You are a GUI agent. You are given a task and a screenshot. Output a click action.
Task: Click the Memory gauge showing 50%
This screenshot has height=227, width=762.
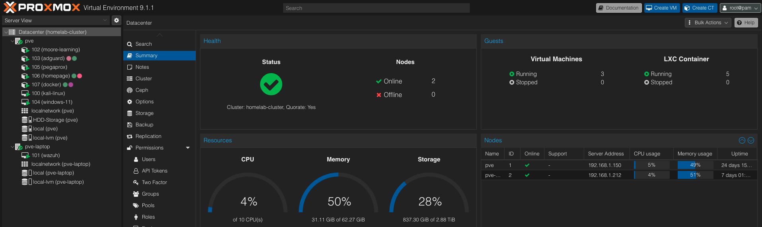338,193
